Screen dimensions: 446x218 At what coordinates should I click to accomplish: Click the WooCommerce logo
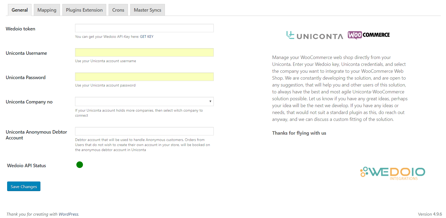click(x=369, y=35)
